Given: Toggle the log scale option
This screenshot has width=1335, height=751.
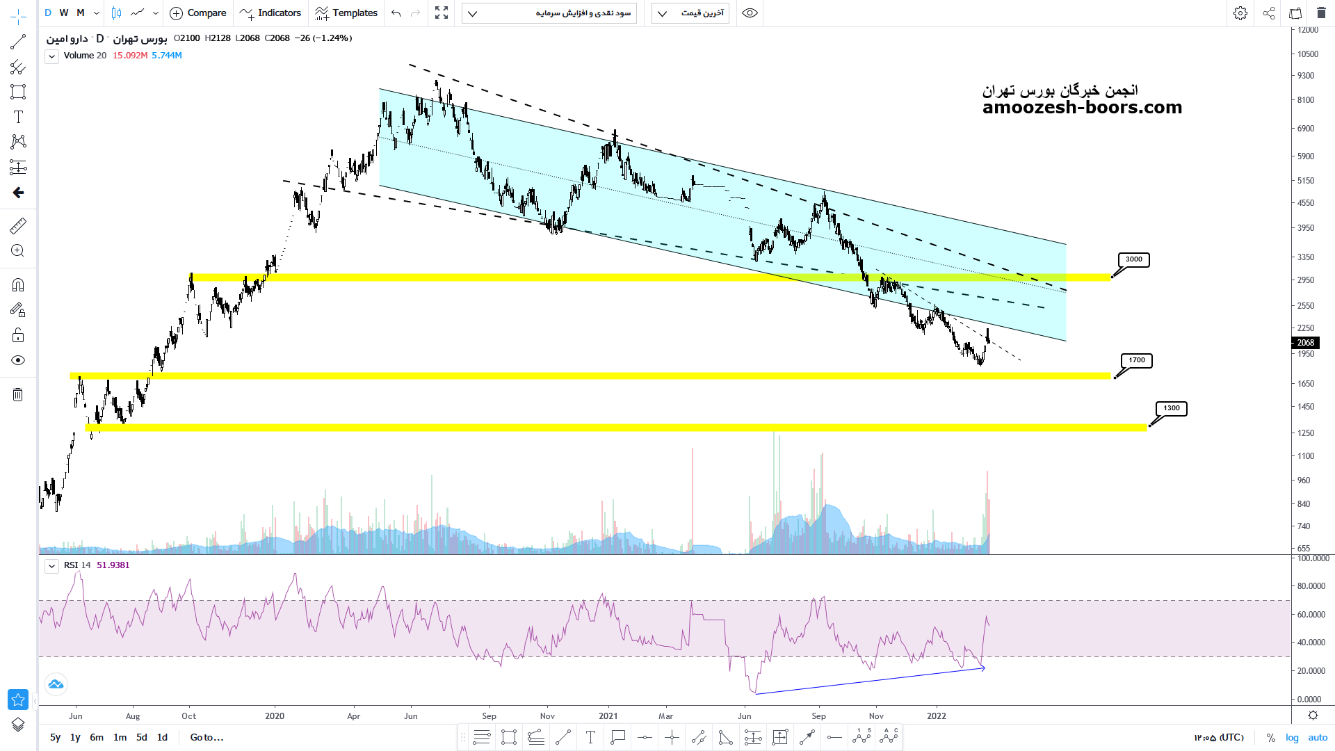Looking at the screenshot, I should click(1292, 738).
